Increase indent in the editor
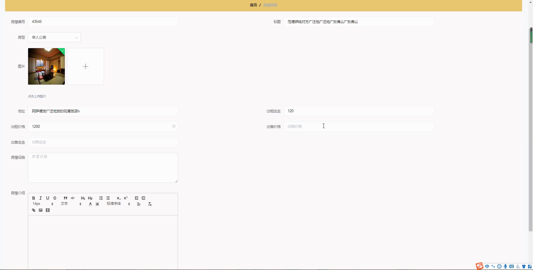The height and width of the screenshot is (270, 533). pyautogui.click(x=144, y=198)
